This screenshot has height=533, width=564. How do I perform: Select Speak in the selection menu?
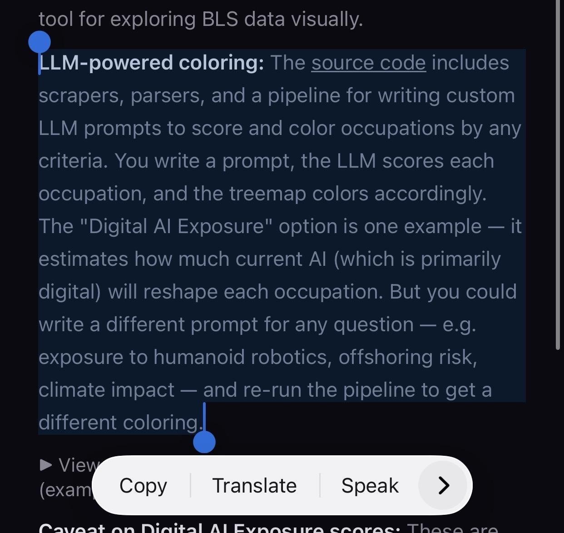(370, 485)
